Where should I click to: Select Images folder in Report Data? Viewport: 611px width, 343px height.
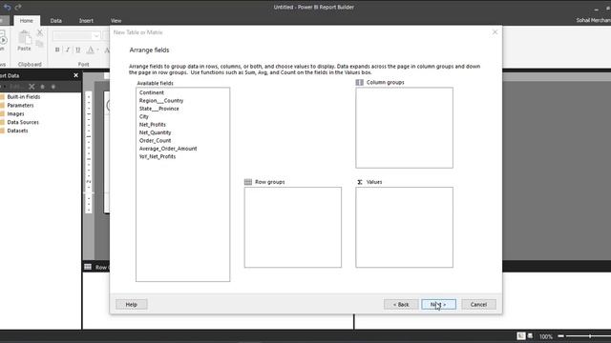coord(15,114)
